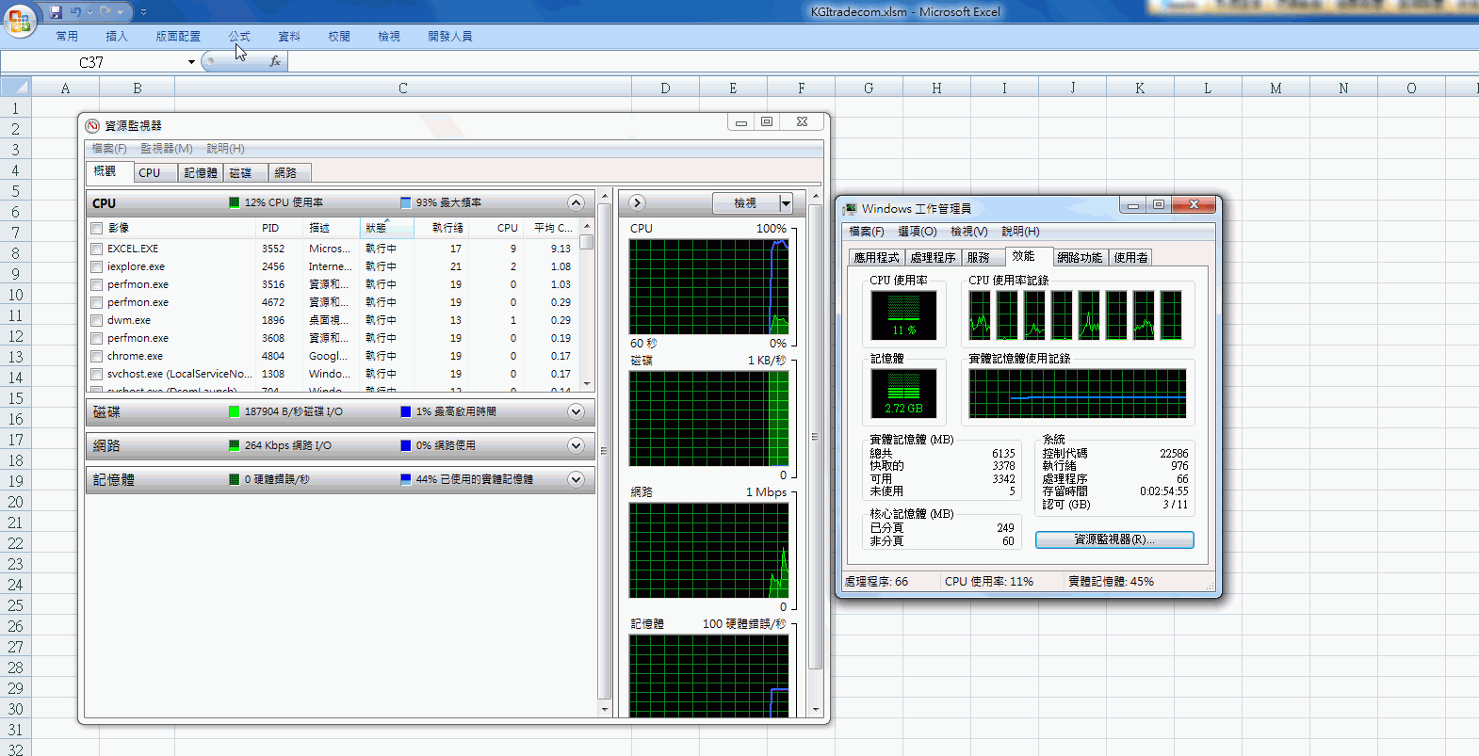This screenshot has width=1479, height=756.
Task: Sort processes by the PID column header
Action: pos(280,228)
